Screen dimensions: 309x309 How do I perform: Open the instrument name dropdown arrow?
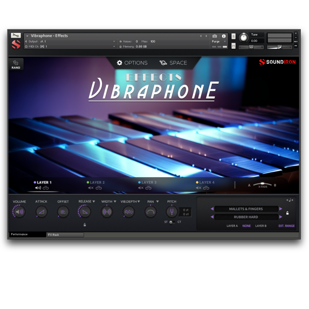tap(27, 36)
